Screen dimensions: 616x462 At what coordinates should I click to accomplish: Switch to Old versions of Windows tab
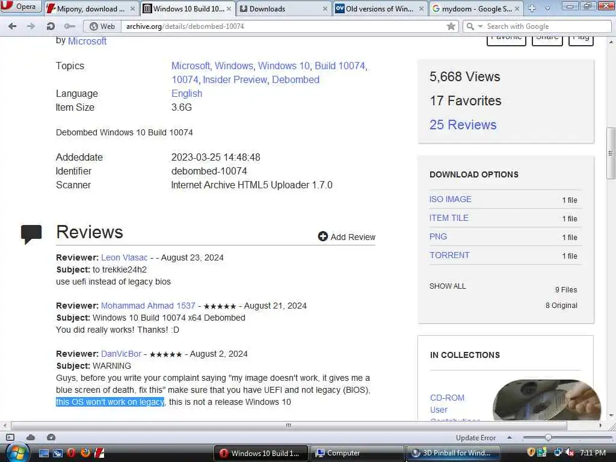click(x=380, y=8)
